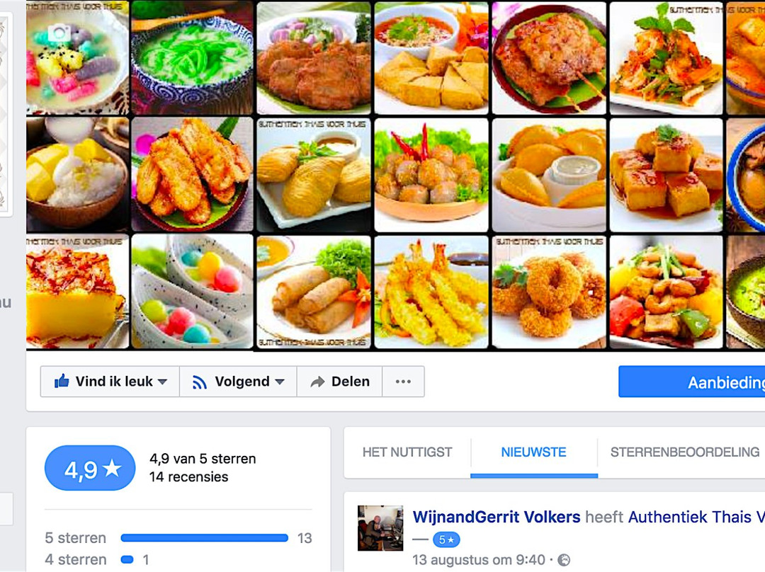
Task: Click the RSS feed icon next to Volgend
Action: coord(199,382)
